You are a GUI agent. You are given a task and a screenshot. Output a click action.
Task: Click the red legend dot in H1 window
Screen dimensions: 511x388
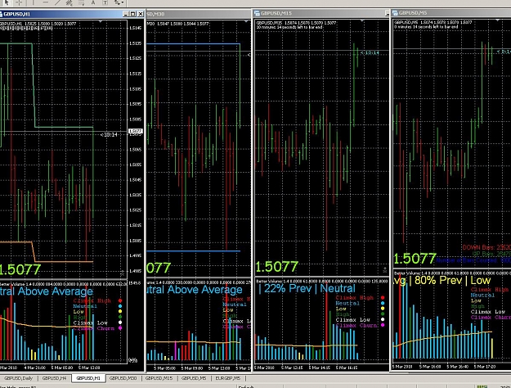[120, 300]
